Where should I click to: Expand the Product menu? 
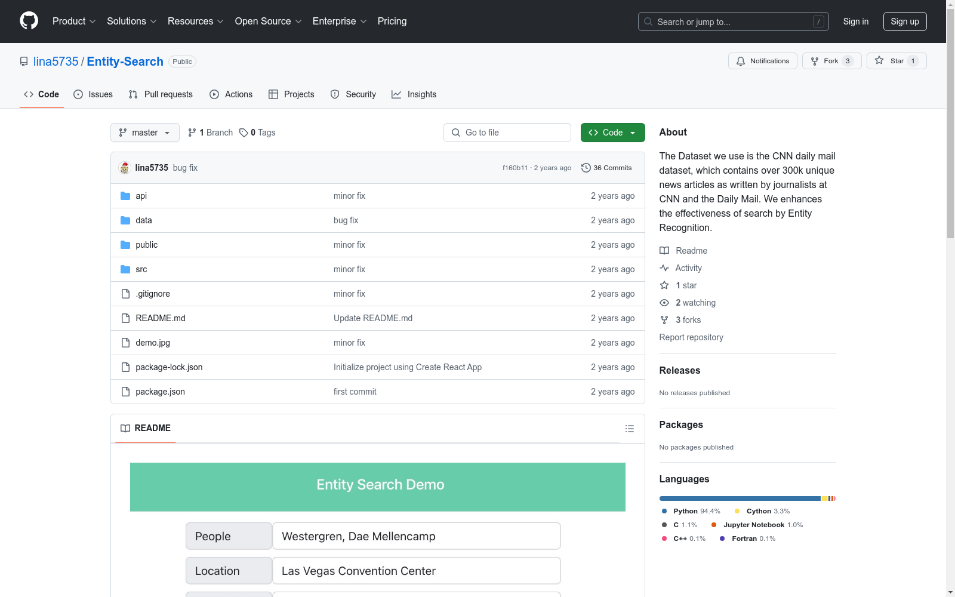point(74,21)
